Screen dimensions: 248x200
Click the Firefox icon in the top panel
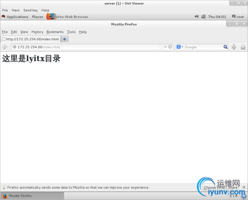click(51, 16)
